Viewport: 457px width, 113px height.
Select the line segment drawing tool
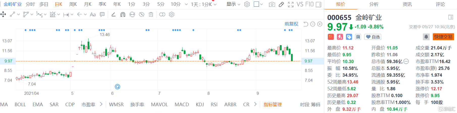(x=12, y=15)
